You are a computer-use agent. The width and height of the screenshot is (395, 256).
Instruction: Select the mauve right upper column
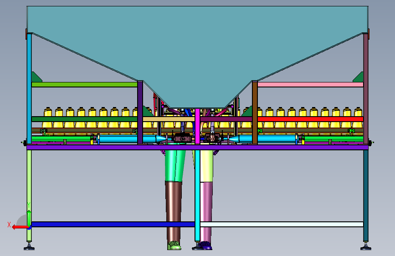point(366,88)
